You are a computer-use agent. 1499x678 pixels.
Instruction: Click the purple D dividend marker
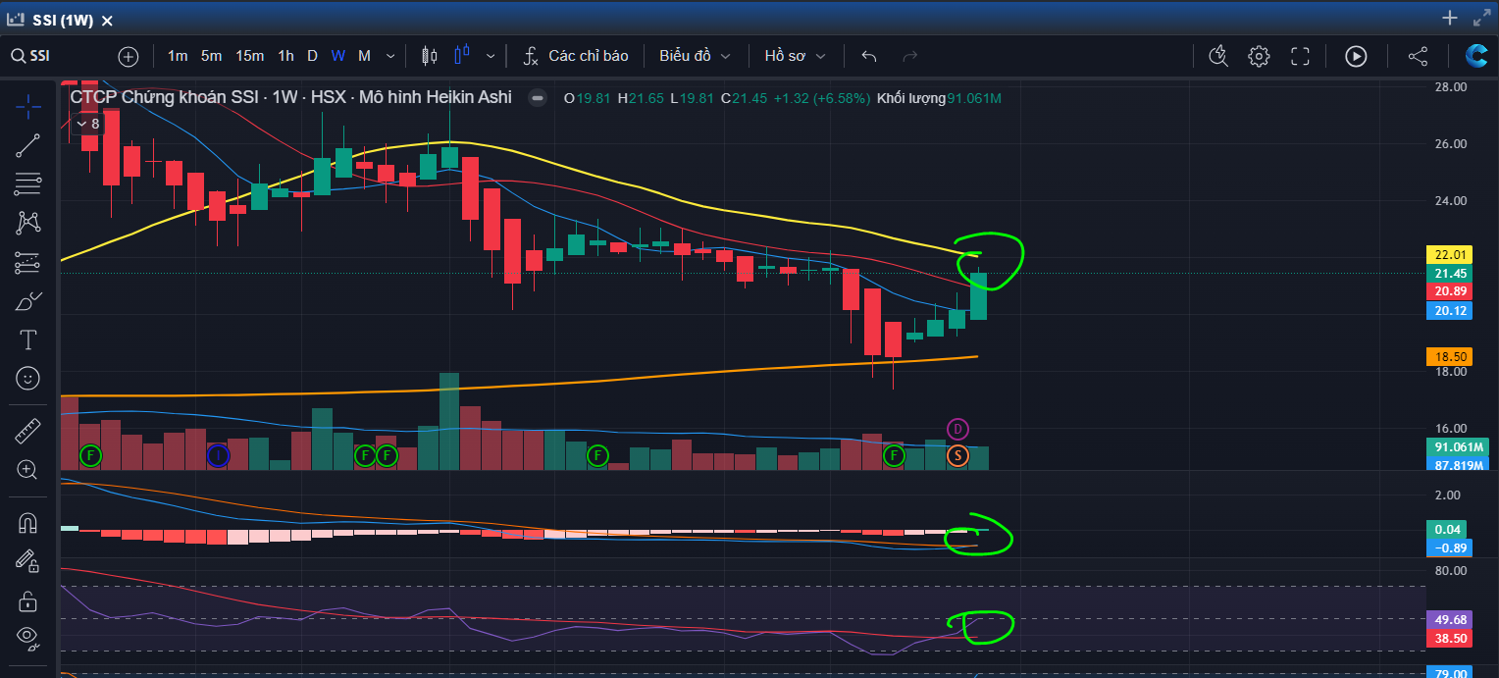pos(958,429)
